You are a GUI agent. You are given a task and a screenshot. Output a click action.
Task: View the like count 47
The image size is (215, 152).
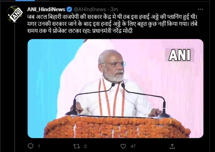click(x=133, y=146)
